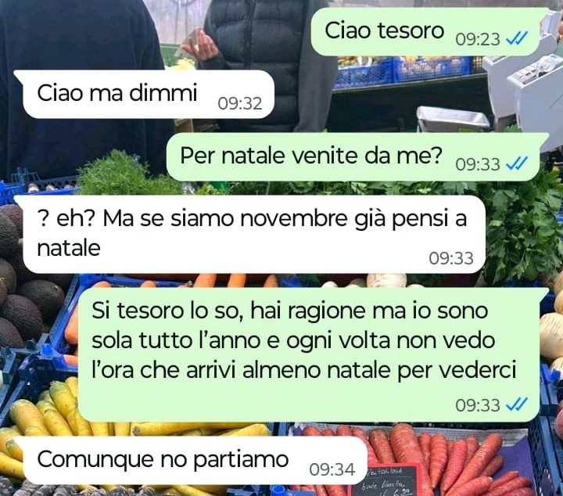Click blue double checkmarks on 'Per natale' message
The height and width of the screenshot is (496, 563).
tap(517, 164)
